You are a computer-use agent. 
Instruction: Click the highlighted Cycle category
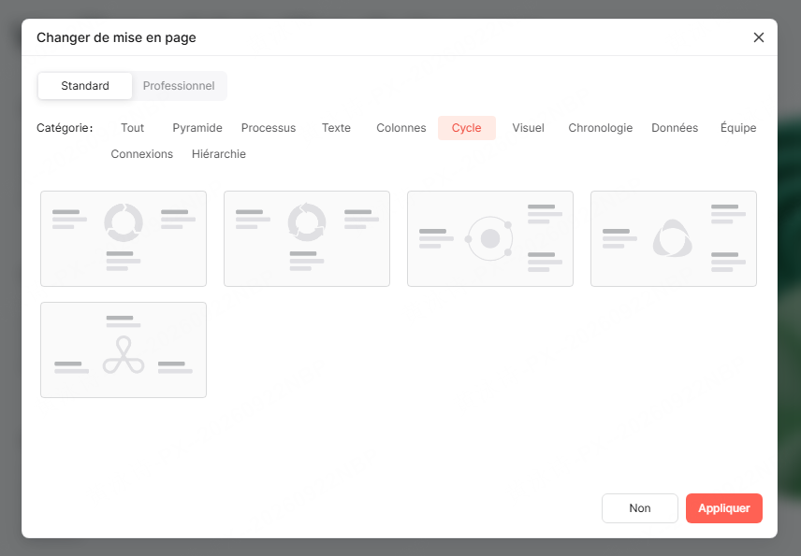(466, 127)
